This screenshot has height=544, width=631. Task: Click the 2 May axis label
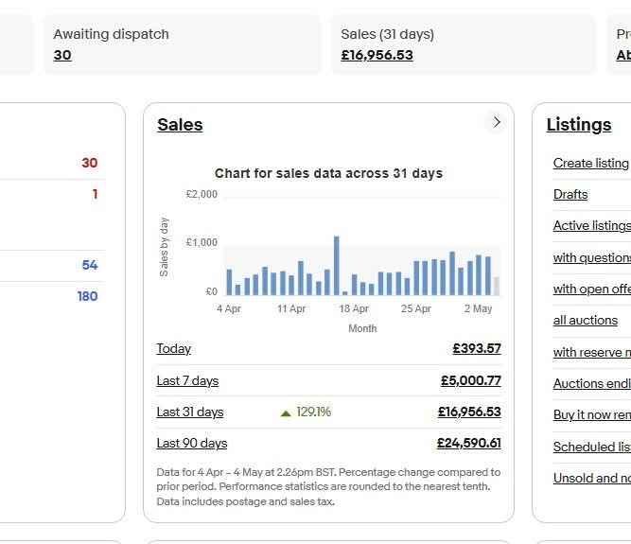point(478,308)
